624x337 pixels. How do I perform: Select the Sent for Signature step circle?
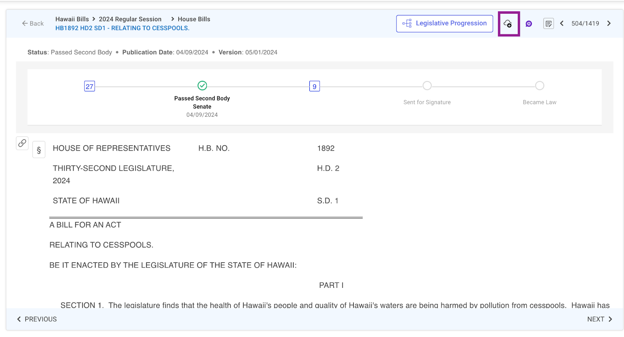427,86
